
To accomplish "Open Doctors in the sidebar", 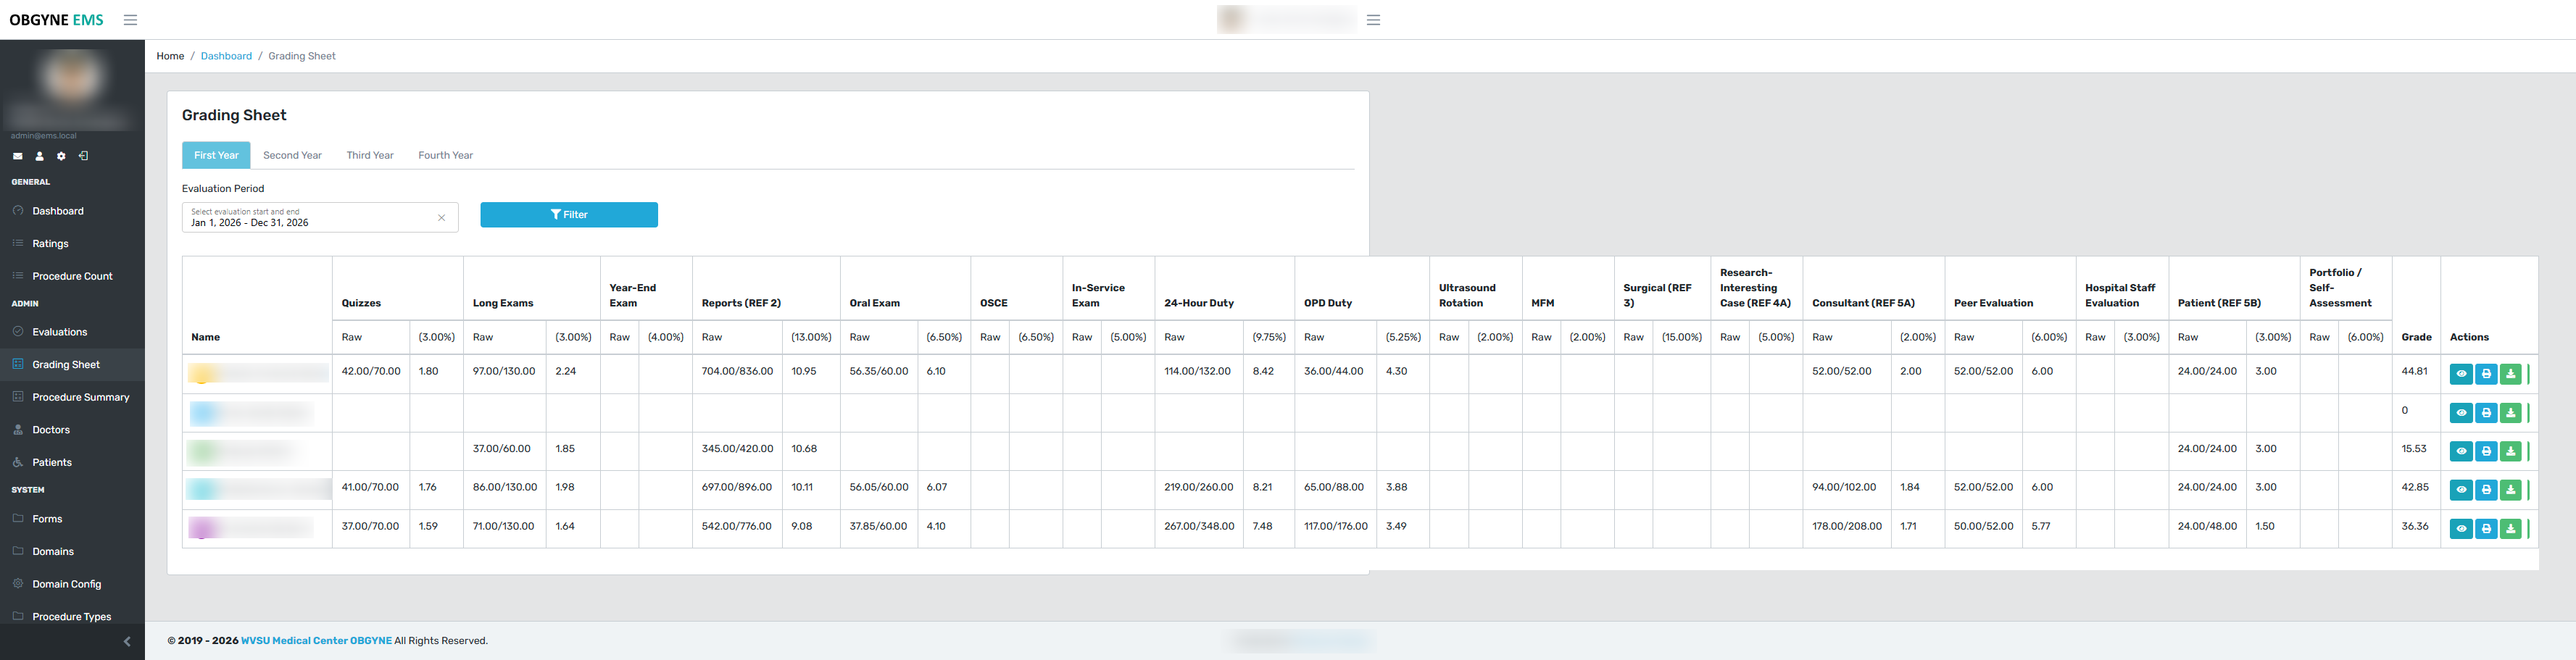I will [72, 430].
